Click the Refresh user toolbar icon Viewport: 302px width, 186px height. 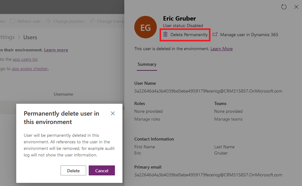point(12,21)
